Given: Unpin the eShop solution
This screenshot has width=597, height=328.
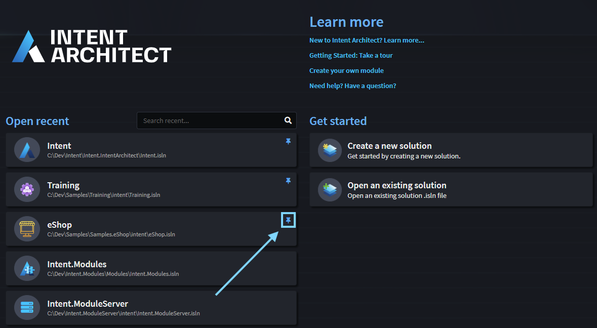Looking at the screenshot, I should (288, 220).
